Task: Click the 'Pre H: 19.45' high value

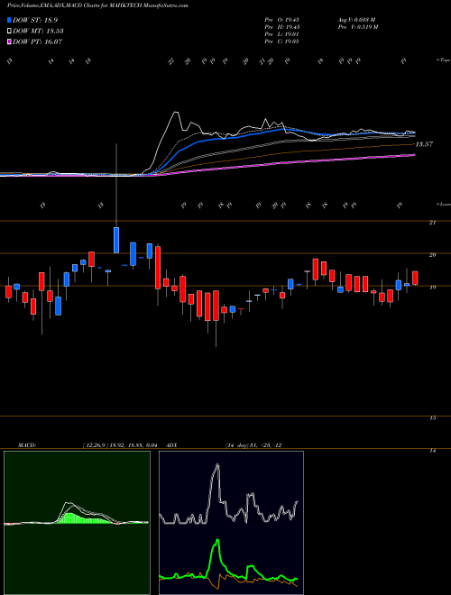Action: (x=282, y=27)
